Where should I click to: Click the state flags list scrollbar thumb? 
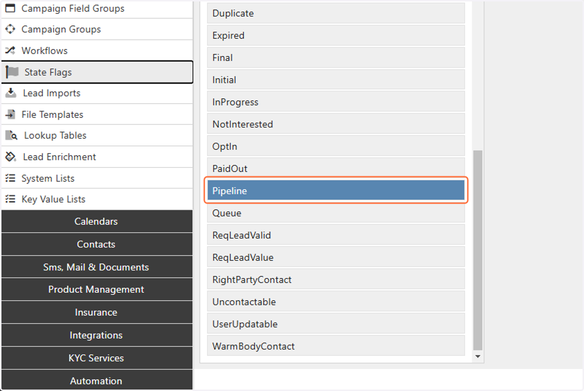pyautogui.click(x=478, y=250)
